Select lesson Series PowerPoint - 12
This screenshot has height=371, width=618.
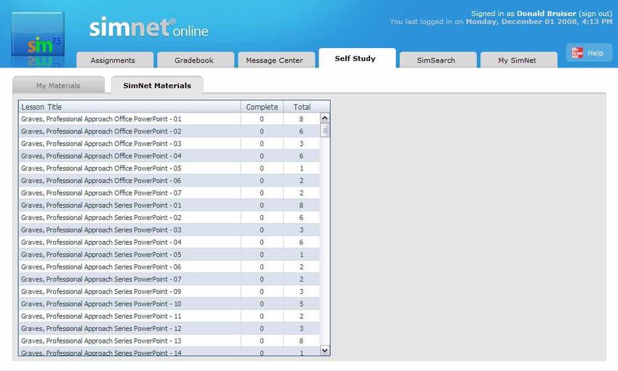169,328
